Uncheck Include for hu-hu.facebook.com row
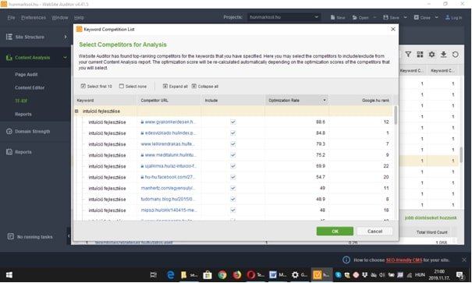Viewport: 472px width, 283px height. 232,177
